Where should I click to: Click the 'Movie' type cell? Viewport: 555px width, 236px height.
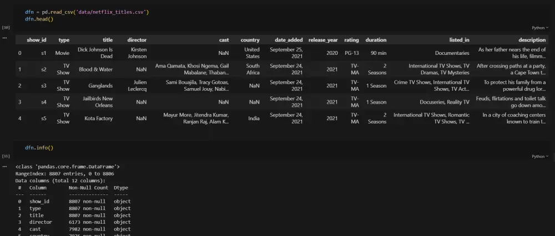[x=62, y=53]
